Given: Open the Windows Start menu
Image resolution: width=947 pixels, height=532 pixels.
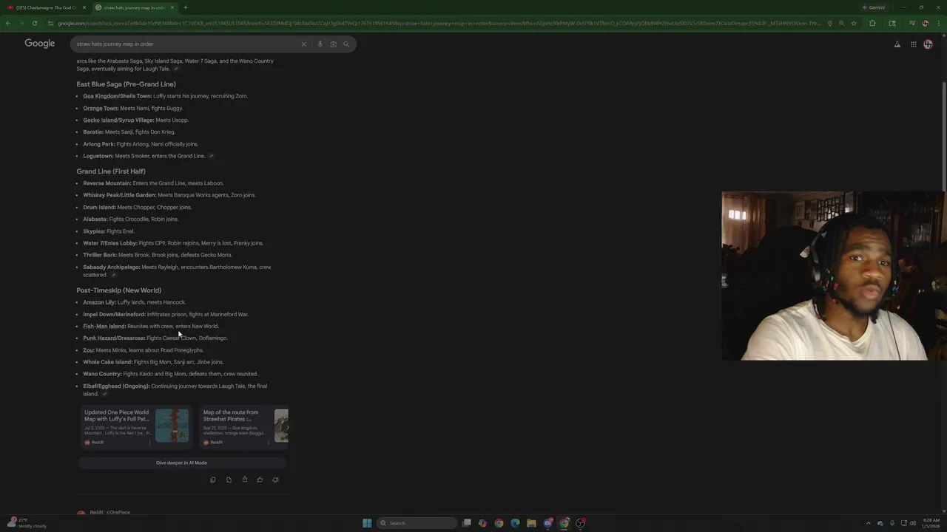Looking at the screenshot, I should (367, 523).
